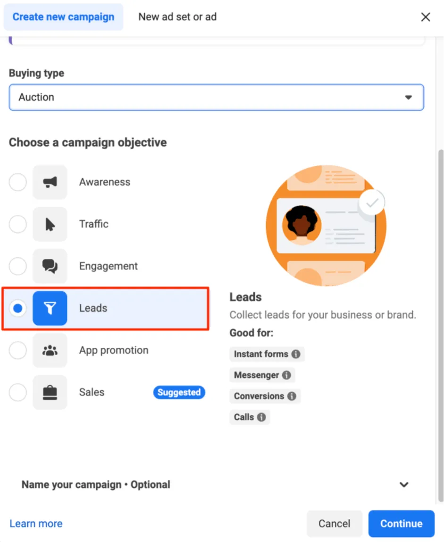
Task: Click the Messenger info icon
Action: [286, 375]
